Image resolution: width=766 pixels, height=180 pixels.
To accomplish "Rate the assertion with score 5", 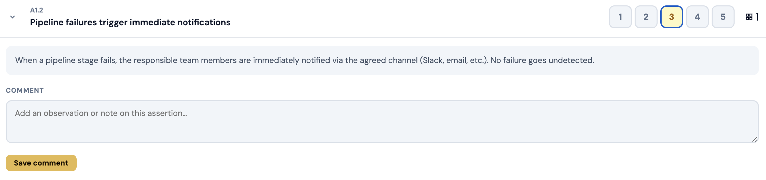I will (723, 17).
